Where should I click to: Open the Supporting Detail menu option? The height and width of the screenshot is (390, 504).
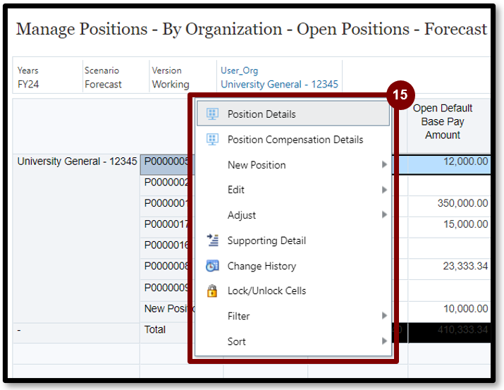tap(266, 240)
